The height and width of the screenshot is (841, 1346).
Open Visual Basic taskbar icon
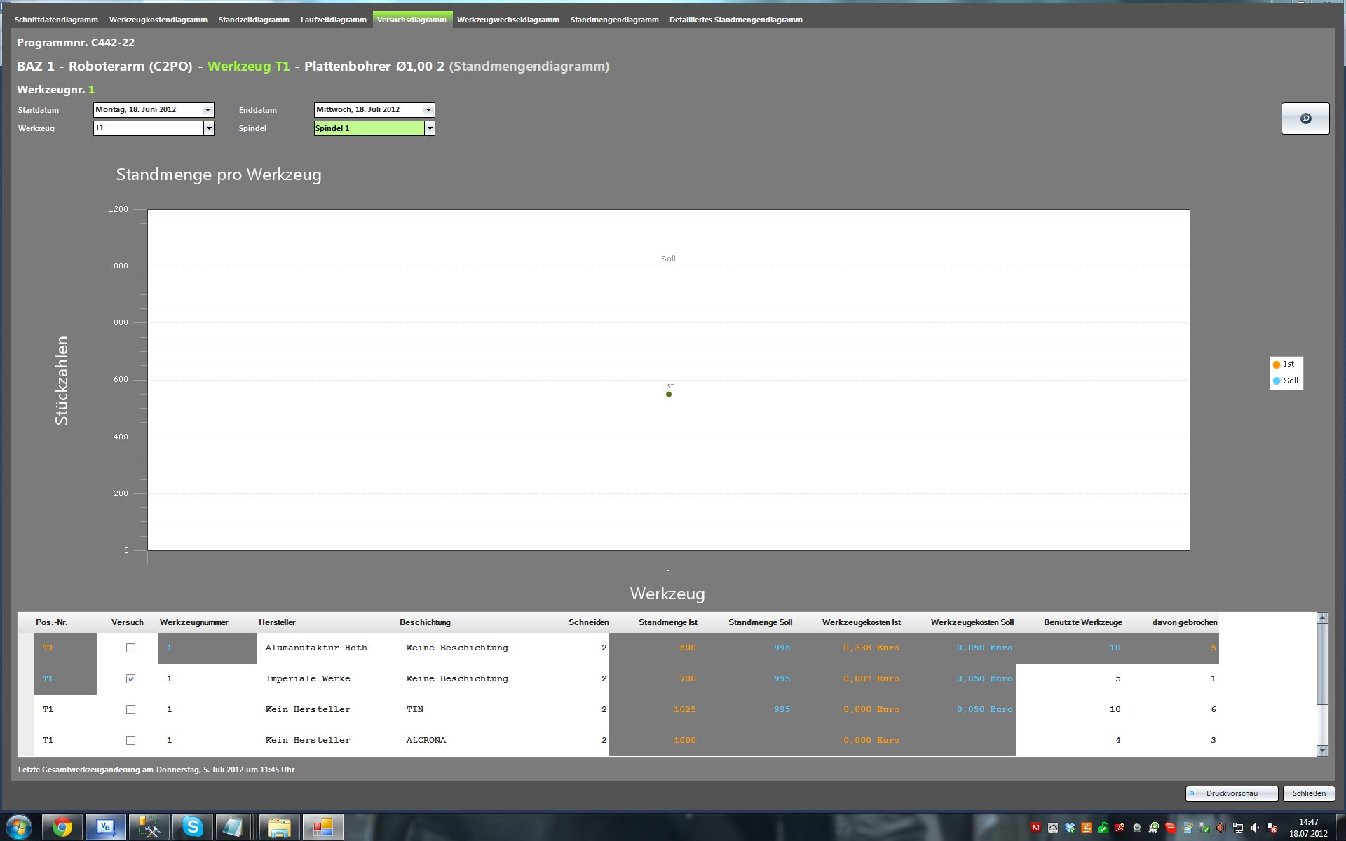[106, 828]
